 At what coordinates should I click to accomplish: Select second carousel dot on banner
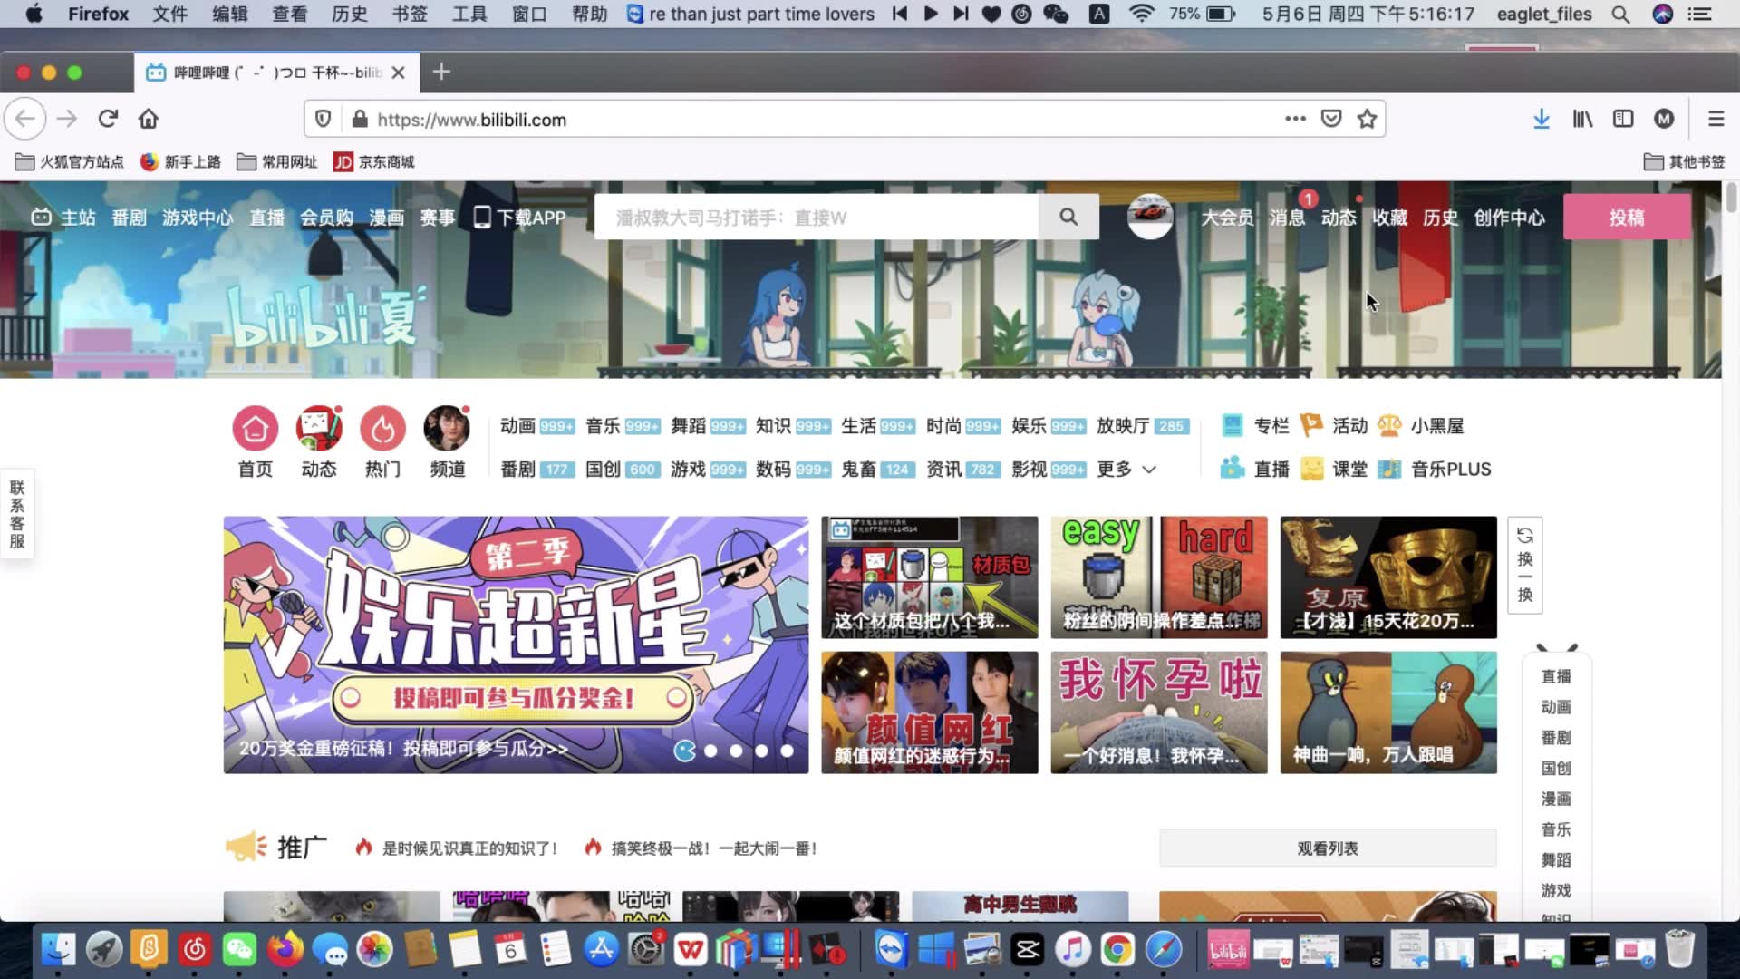710,751
